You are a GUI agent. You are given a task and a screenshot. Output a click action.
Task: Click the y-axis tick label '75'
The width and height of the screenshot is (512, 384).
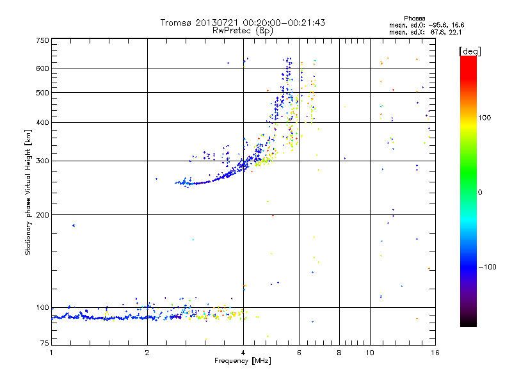coord(45,343)
